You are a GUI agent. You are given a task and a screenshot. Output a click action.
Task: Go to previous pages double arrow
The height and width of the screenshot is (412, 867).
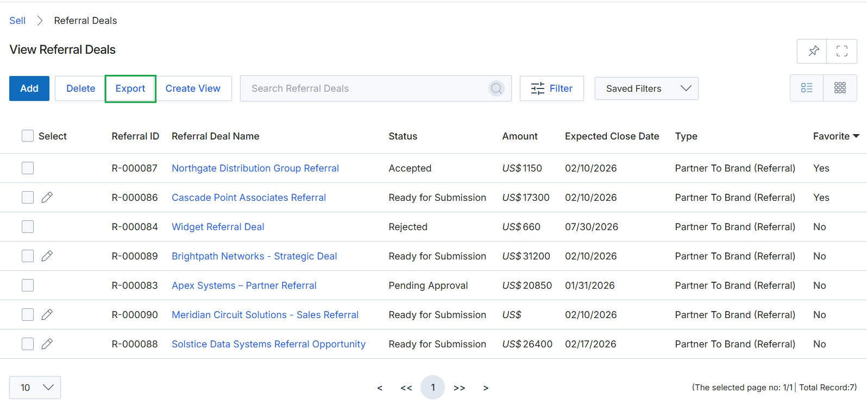point(406,388)
